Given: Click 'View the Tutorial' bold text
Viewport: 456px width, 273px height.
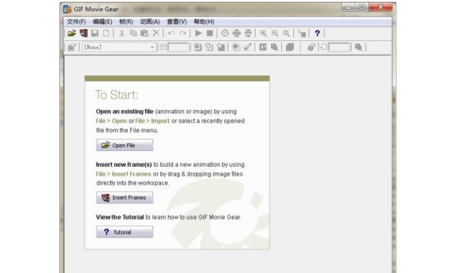Looking at the screenshot, I should [x=120, y=217].
